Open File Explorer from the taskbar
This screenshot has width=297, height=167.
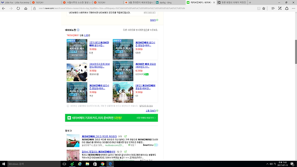coord(87,164)
